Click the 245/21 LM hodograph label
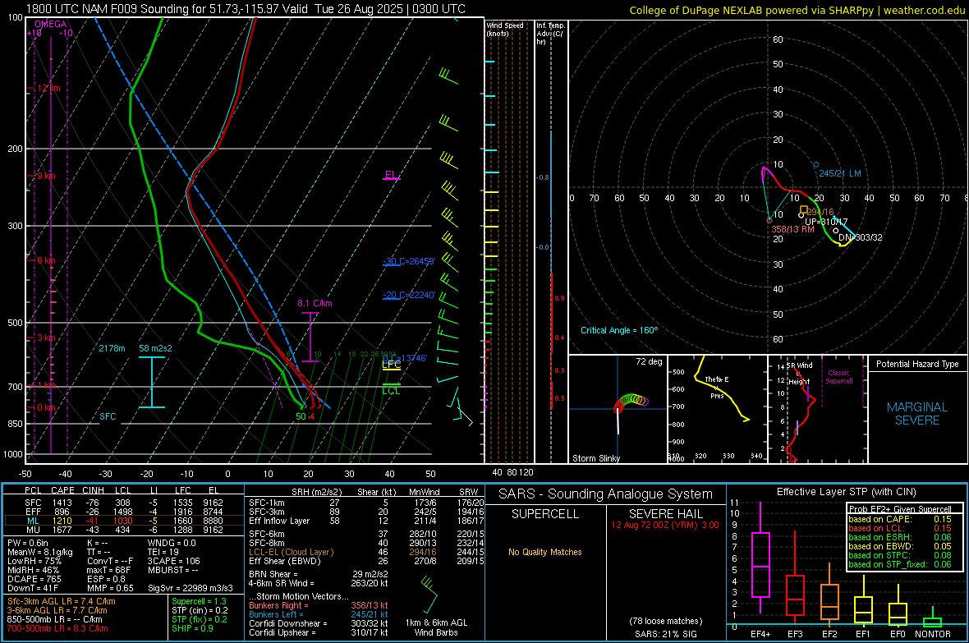 point(840,173)
